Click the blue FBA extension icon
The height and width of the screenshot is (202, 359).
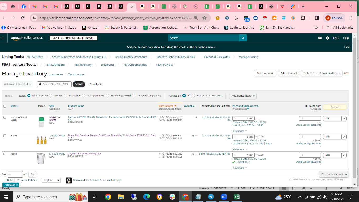point(284,18)
